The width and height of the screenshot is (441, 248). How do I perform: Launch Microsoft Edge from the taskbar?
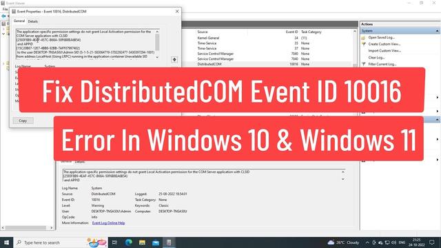point(129,242)
